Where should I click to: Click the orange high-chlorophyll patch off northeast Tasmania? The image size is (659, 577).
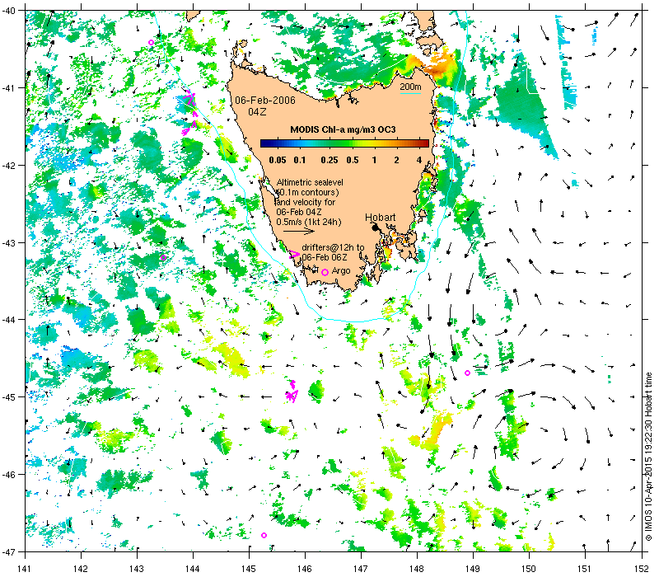tap(442, 64)
